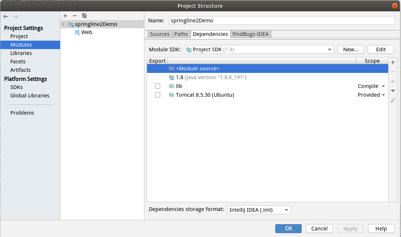
Task: Click the copy module icon
Action: (x=84, y=16)
